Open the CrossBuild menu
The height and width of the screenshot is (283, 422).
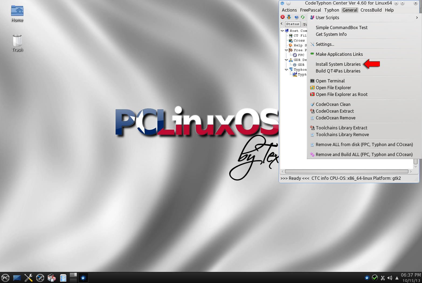(371, 10)
